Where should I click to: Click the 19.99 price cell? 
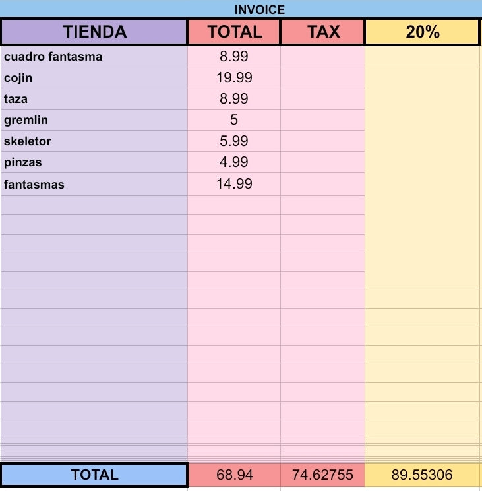pos(234,78)
